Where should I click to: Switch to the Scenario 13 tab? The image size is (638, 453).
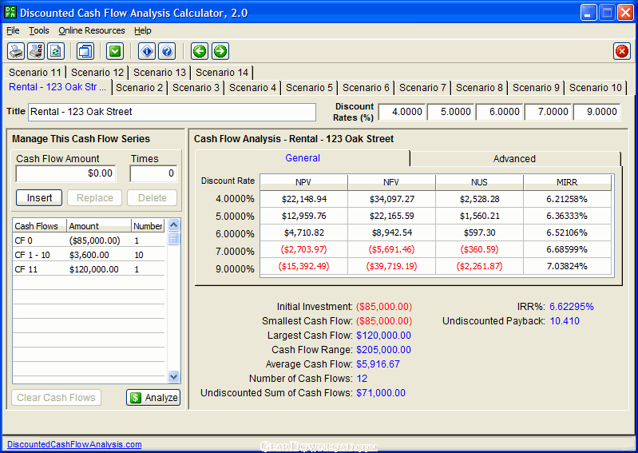pos(160,73)
